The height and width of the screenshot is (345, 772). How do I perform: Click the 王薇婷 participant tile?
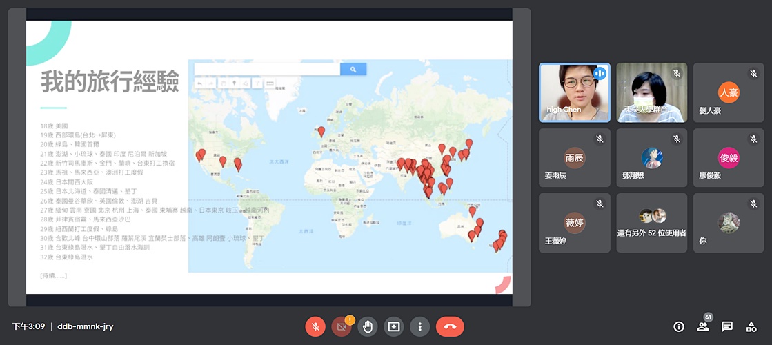[574, 223]
